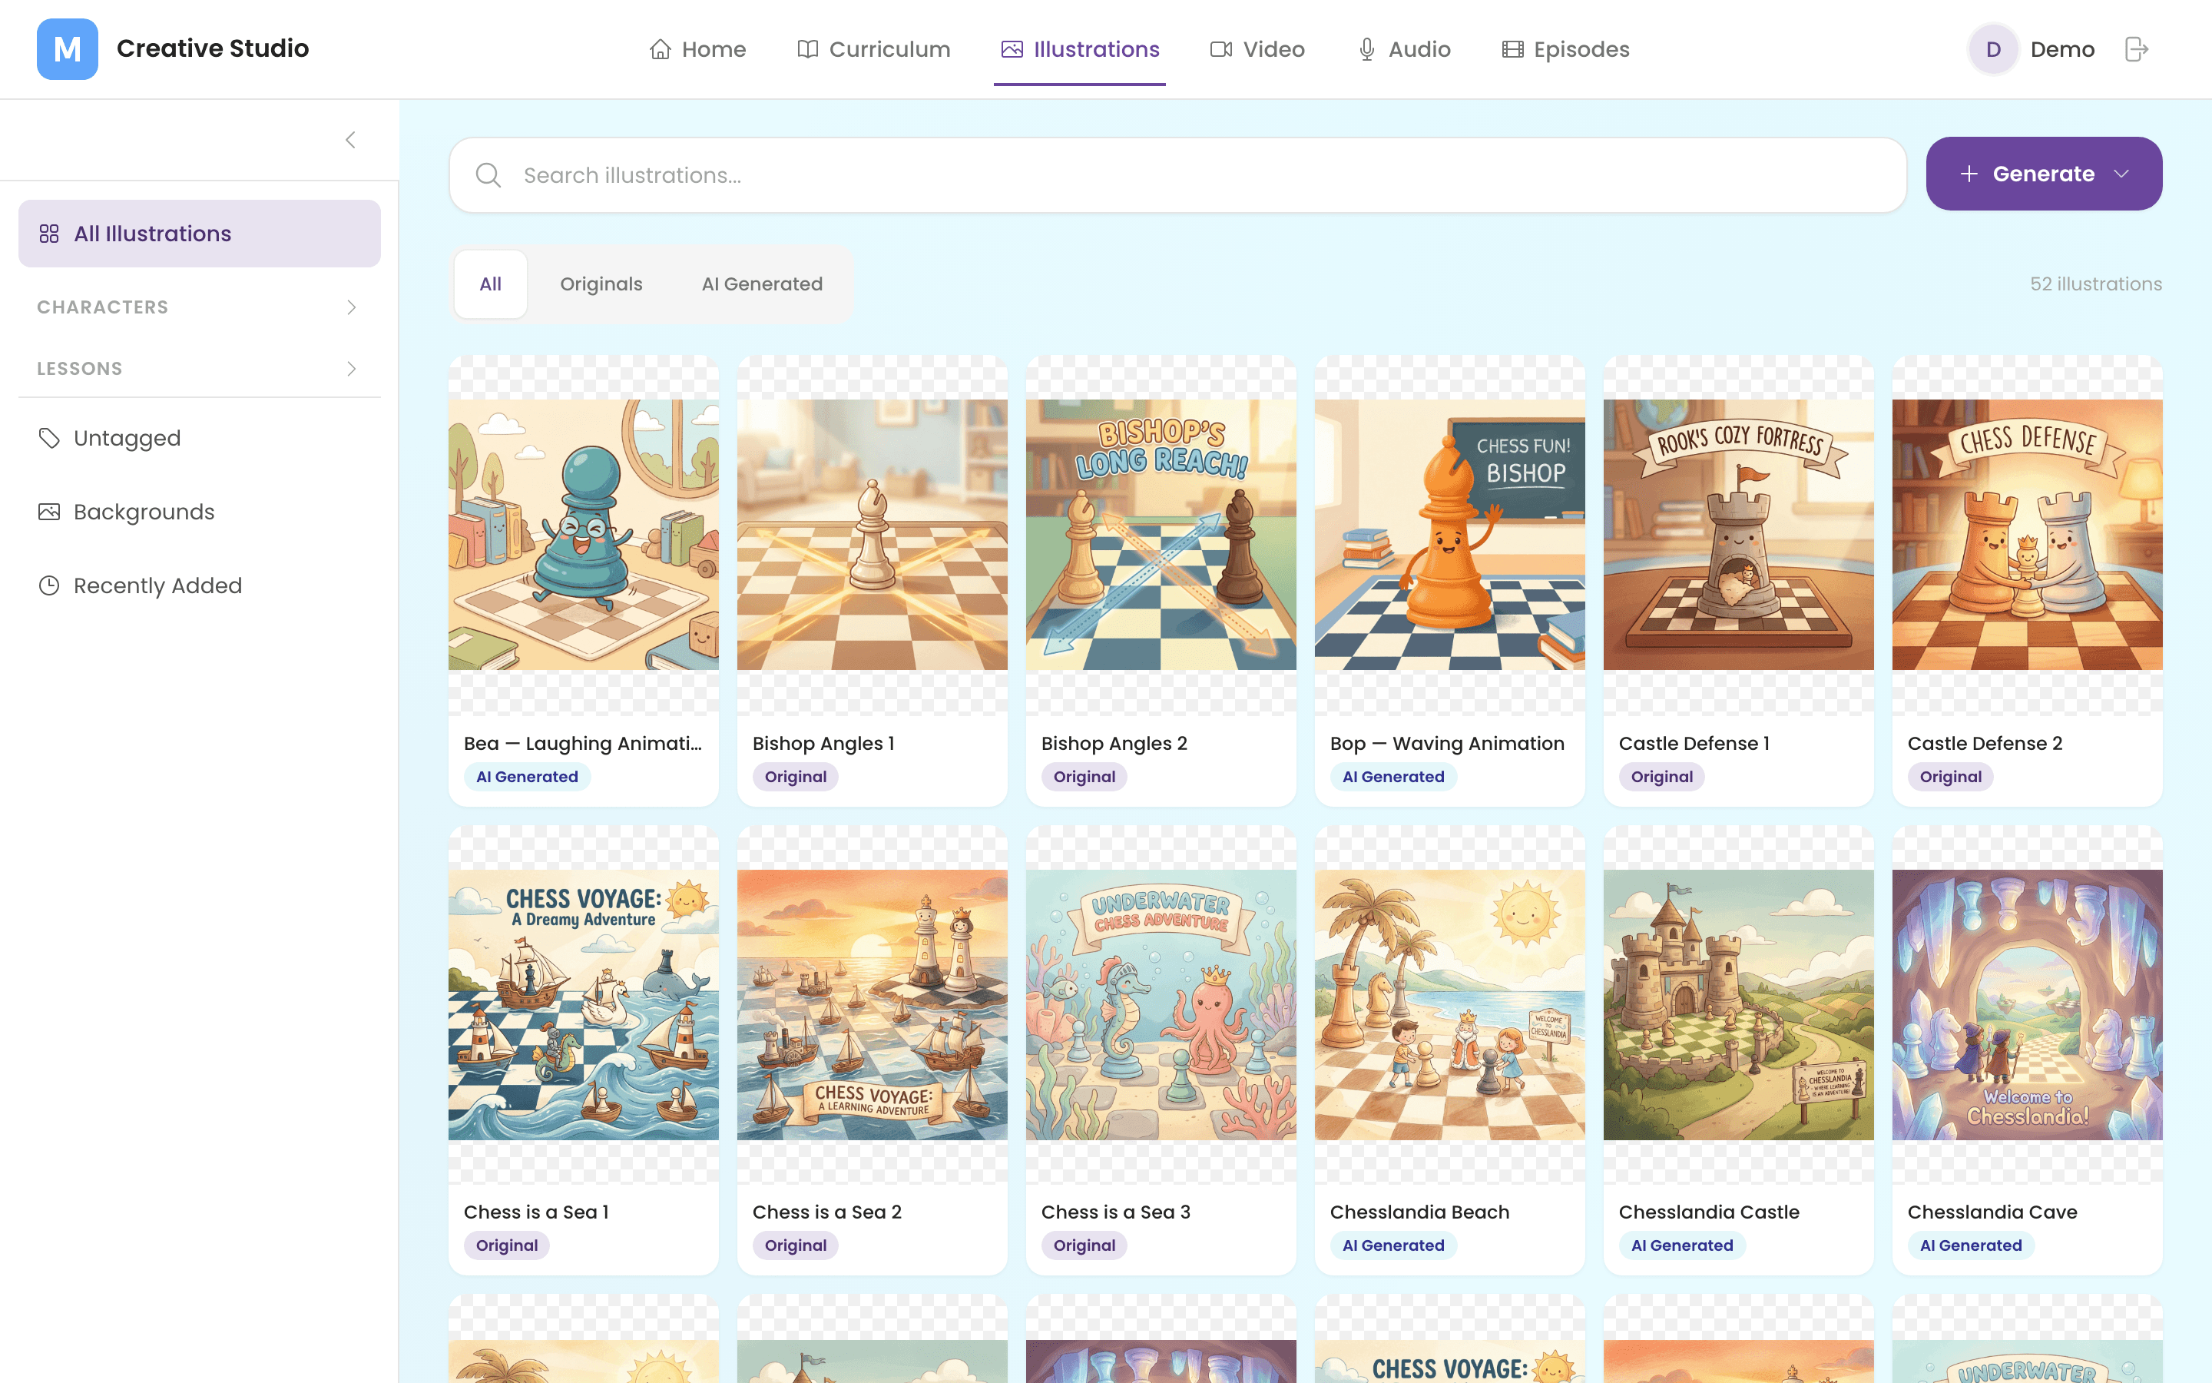
Task: Click into Search illustrations field
Action: click(x=1178, y=174)
